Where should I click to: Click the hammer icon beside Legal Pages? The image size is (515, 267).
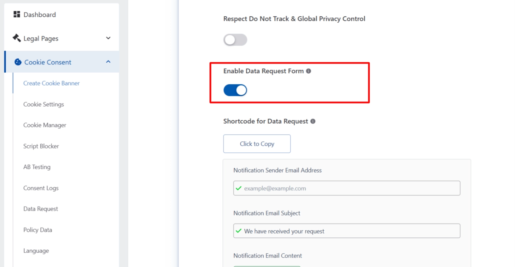(x=16, y=38)
